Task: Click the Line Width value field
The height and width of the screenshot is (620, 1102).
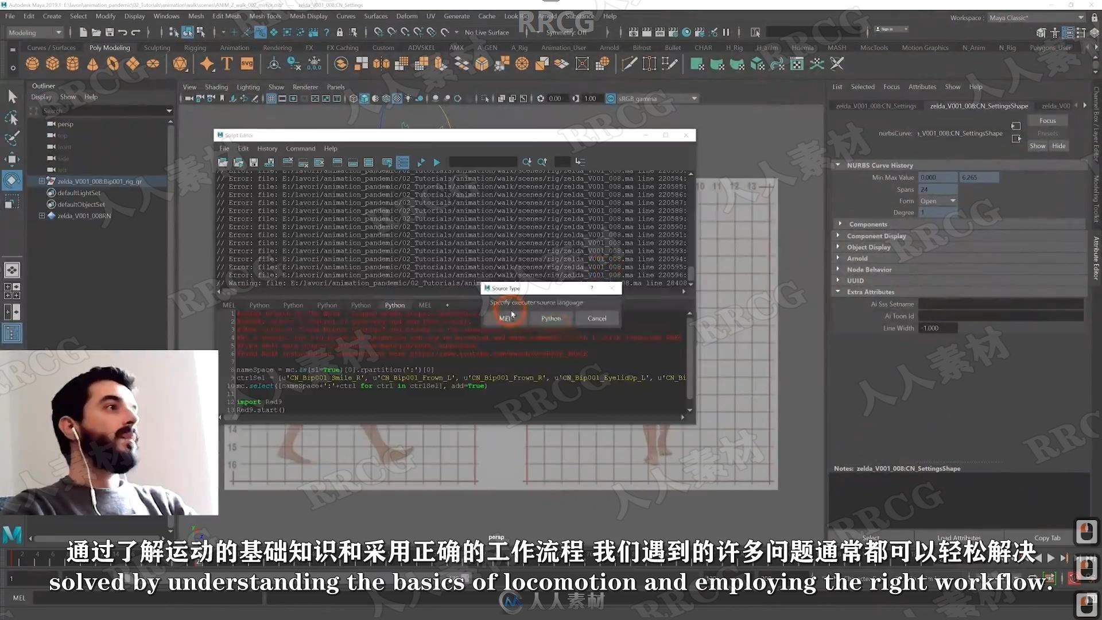Action: [938, 328]
